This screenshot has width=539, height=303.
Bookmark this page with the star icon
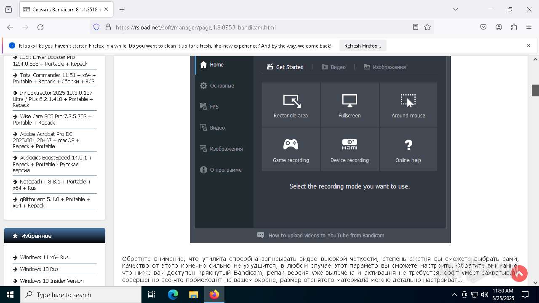pyautogui.click(x=427, y=27)
